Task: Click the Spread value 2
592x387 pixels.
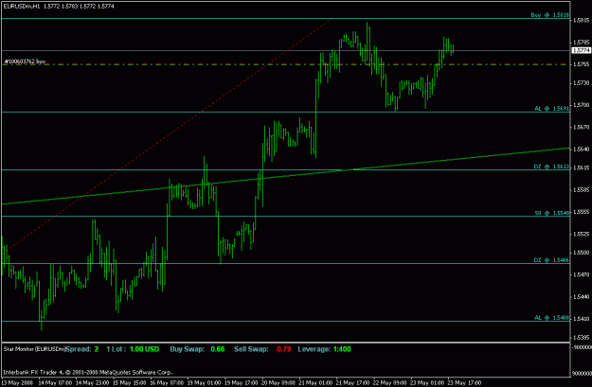Action: coord(97,349)
